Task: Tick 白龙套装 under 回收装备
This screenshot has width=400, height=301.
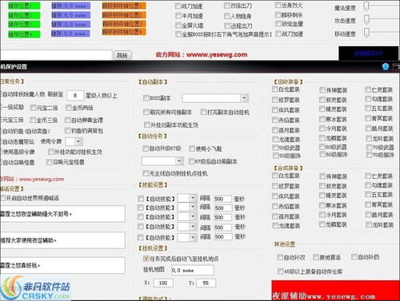Action: [x=275, y=89]
